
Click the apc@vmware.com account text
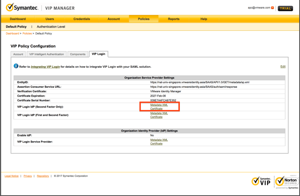coord(259,8)
